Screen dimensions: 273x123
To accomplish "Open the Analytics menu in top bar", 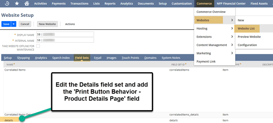I will 127,3.
